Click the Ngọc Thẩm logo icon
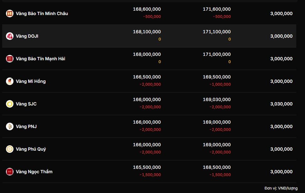 [x=10, y=172]
